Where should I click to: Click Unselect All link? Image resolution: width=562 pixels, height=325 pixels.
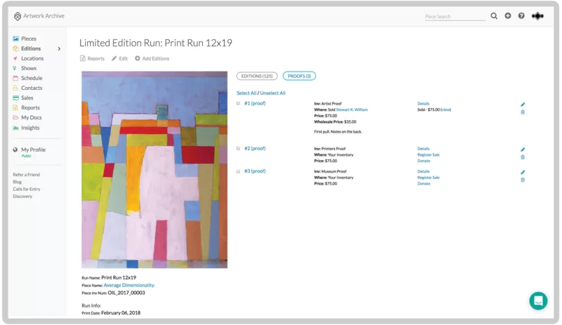(273, 93)
